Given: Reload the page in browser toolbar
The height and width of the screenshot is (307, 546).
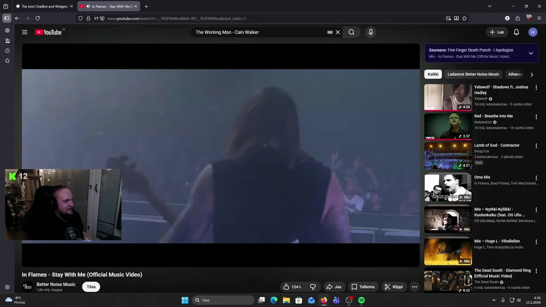Looking at the screenshot, I should (38, 18).
